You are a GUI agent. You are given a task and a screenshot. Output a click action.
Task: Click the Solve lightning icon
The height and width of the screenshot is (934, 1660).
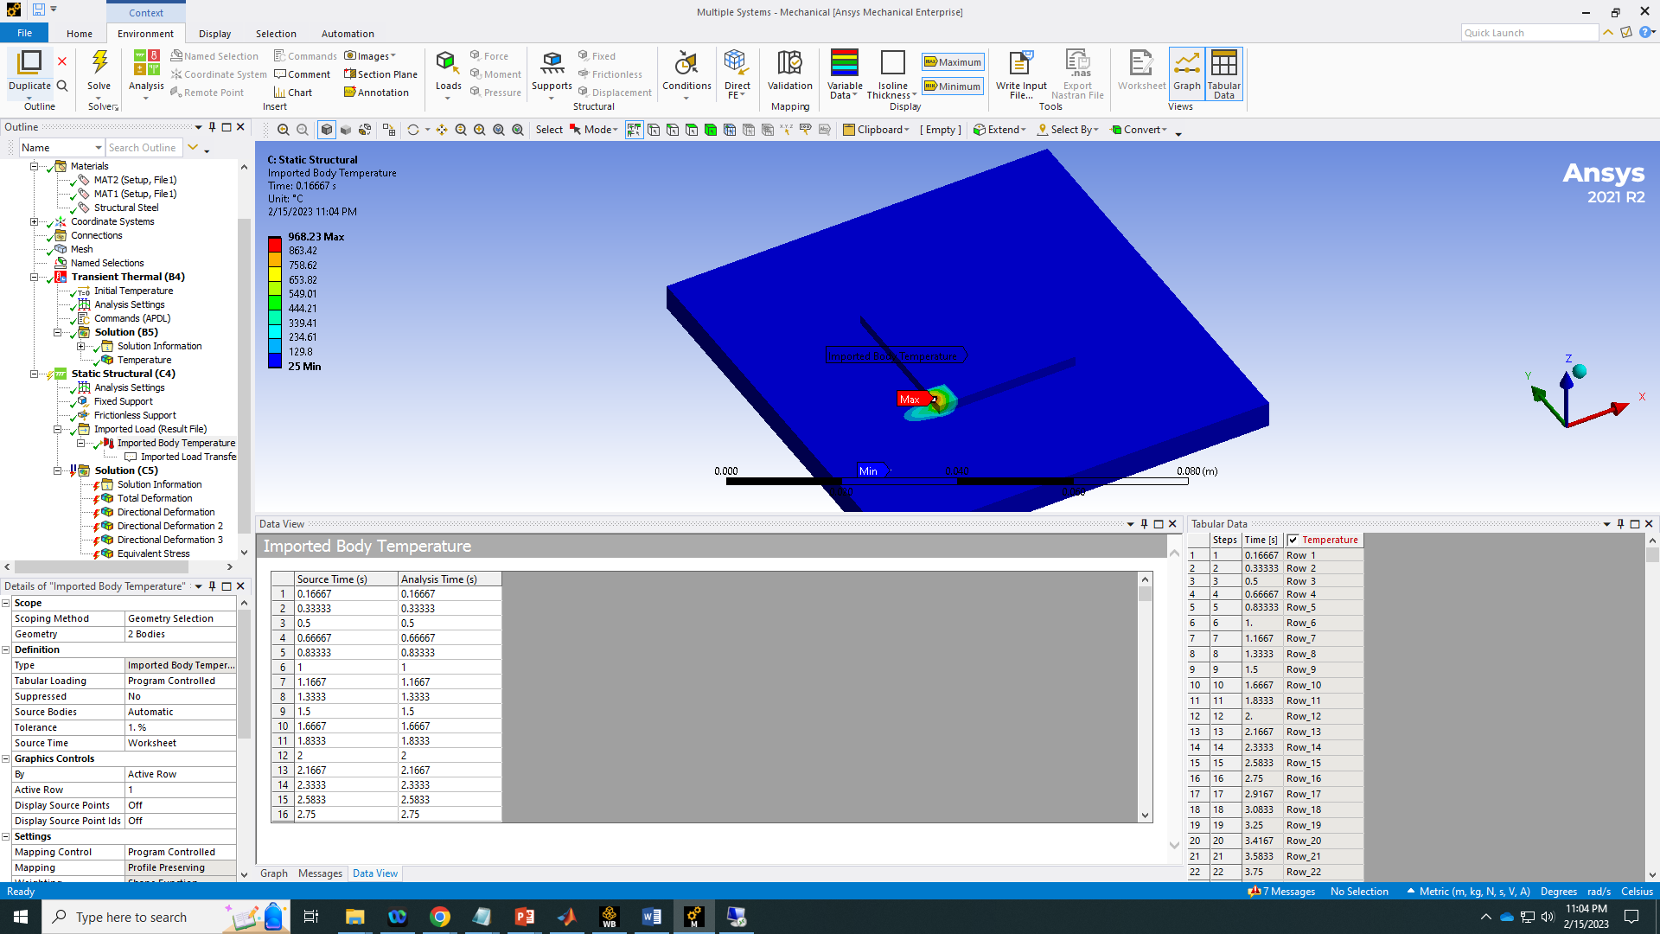pyautogui.click(x=99, y=62)
